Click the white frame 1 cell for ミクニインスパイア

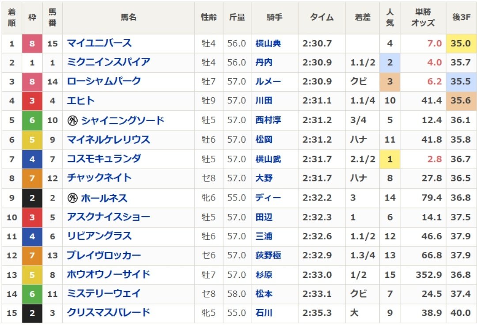32,63
